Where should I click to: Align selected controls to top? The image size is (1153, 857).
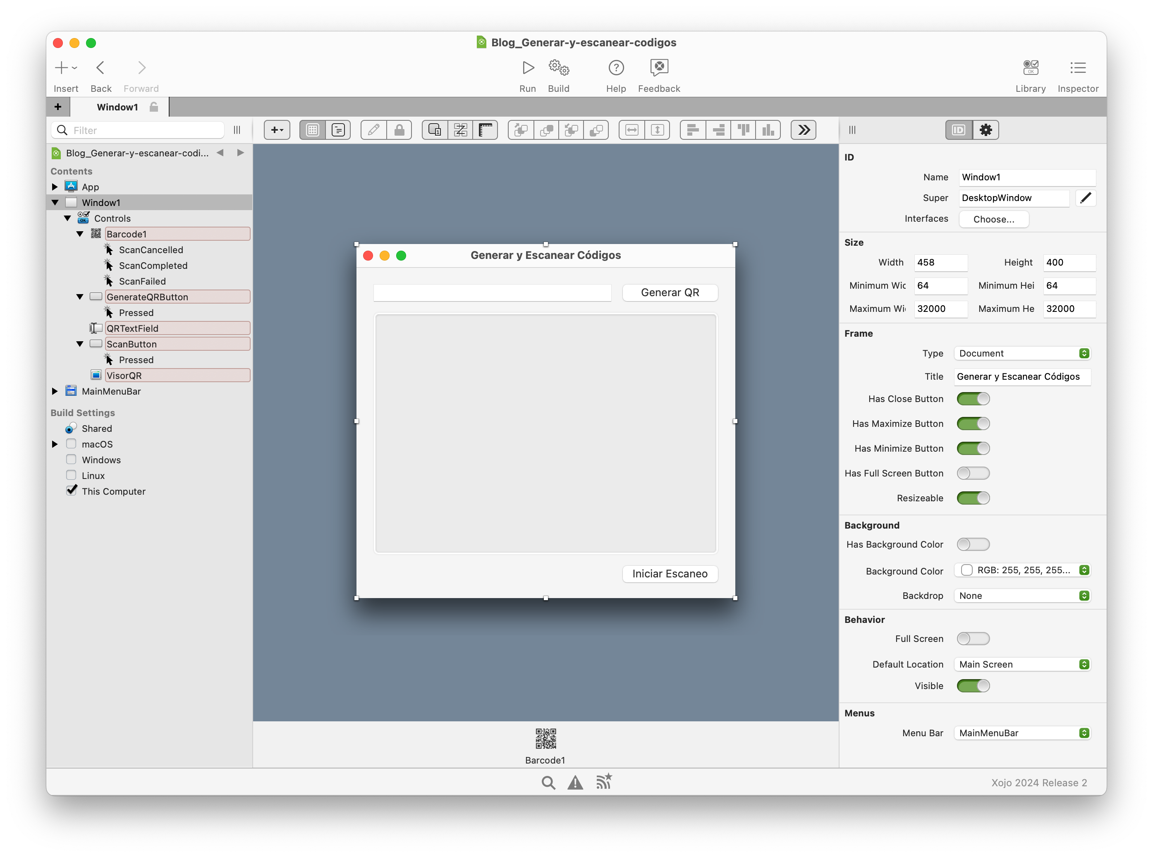tap(743, 130)
